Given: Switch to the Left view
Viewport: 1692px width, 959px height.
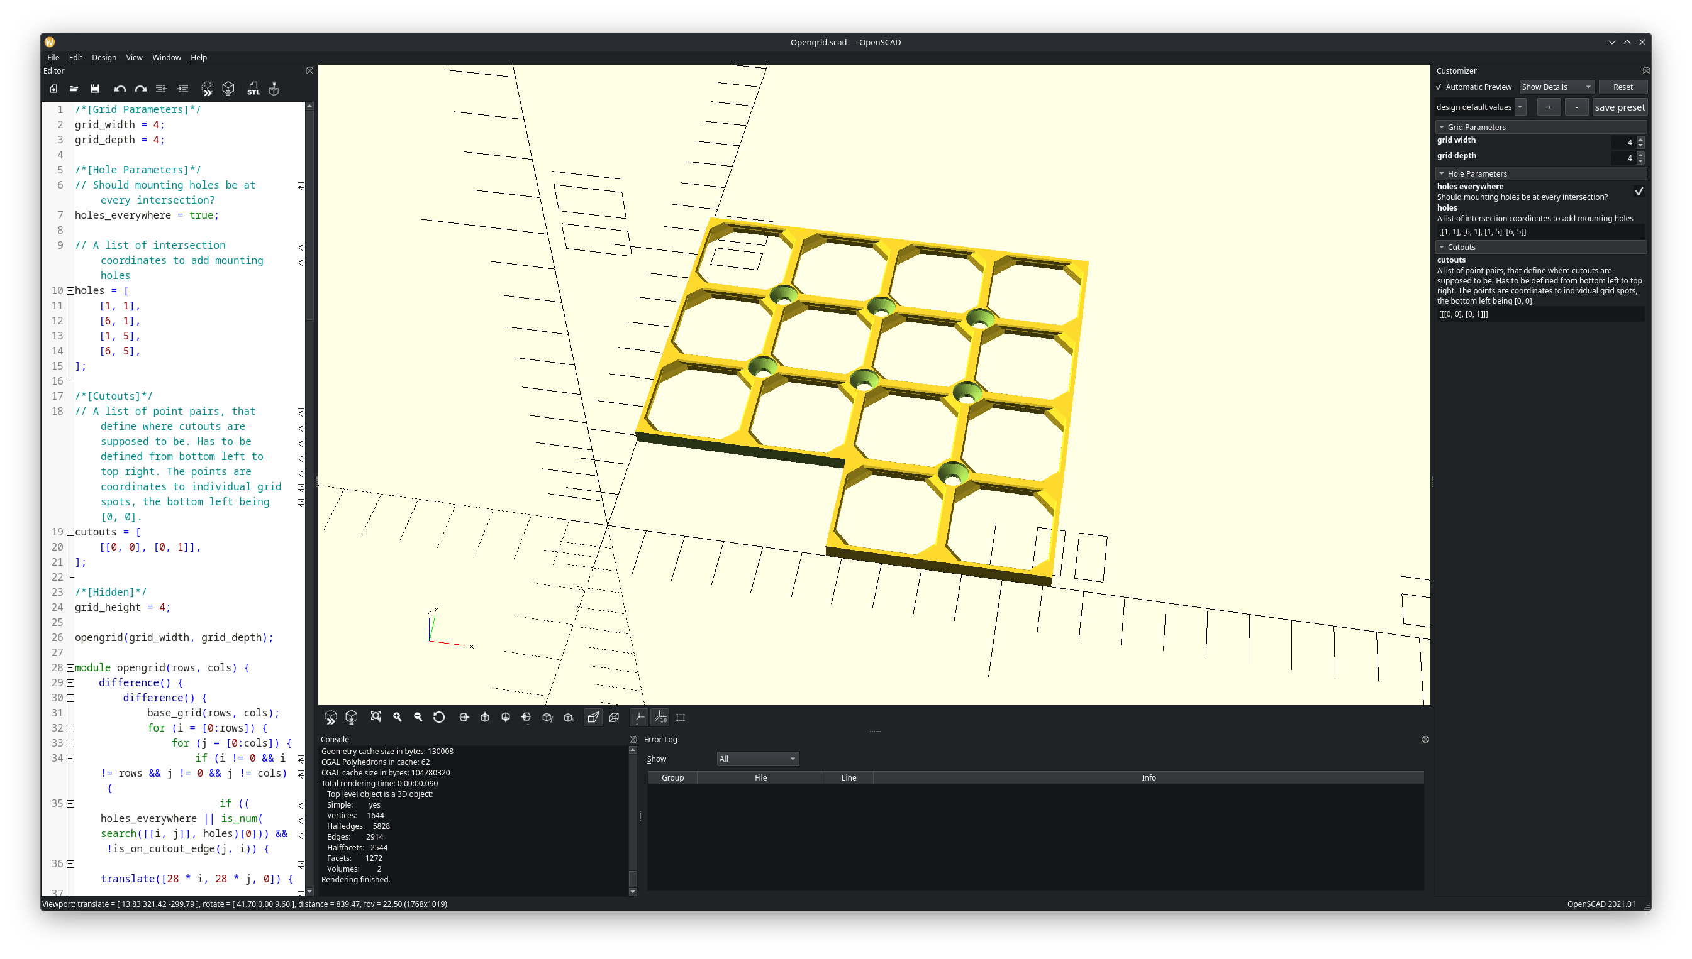Looking at the screenshot, I should pyautogui.click(x=526, y=717).
